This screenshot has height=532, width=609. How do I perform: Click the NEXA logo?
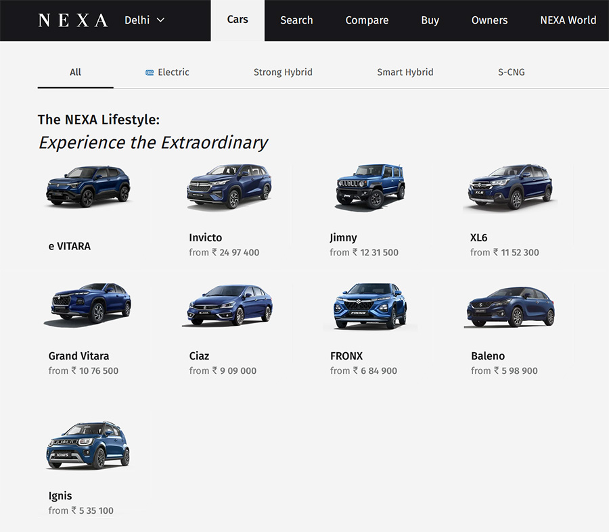(73, 20)
